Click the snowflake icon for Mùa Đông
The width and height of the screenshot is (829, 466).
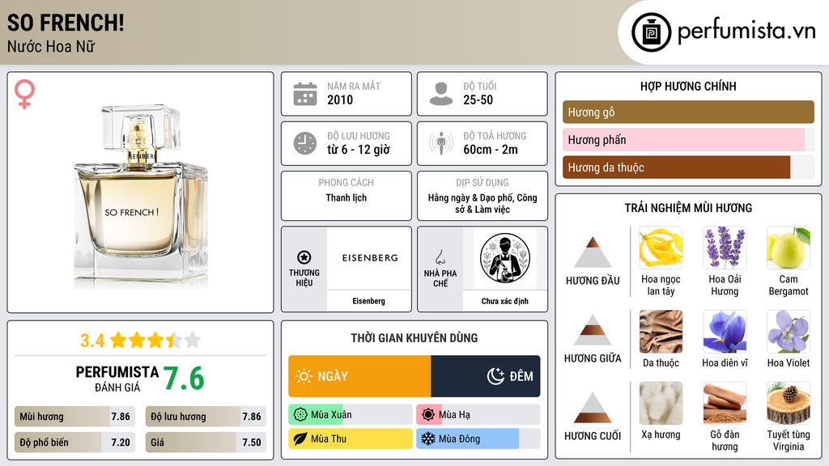[427, 438]
